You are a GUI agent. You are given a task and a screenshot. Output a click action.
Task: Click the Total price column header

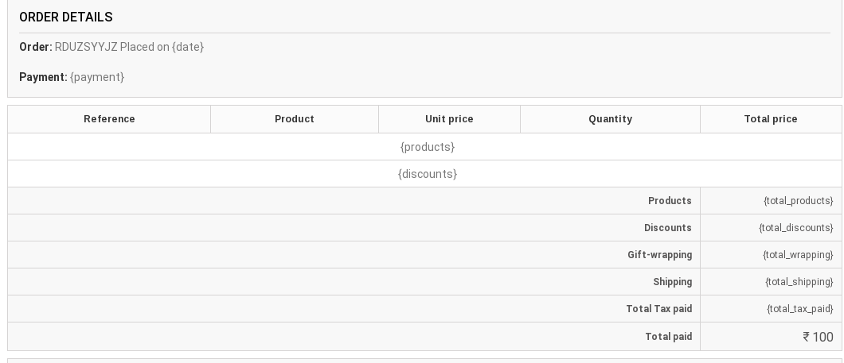point(771,119)
